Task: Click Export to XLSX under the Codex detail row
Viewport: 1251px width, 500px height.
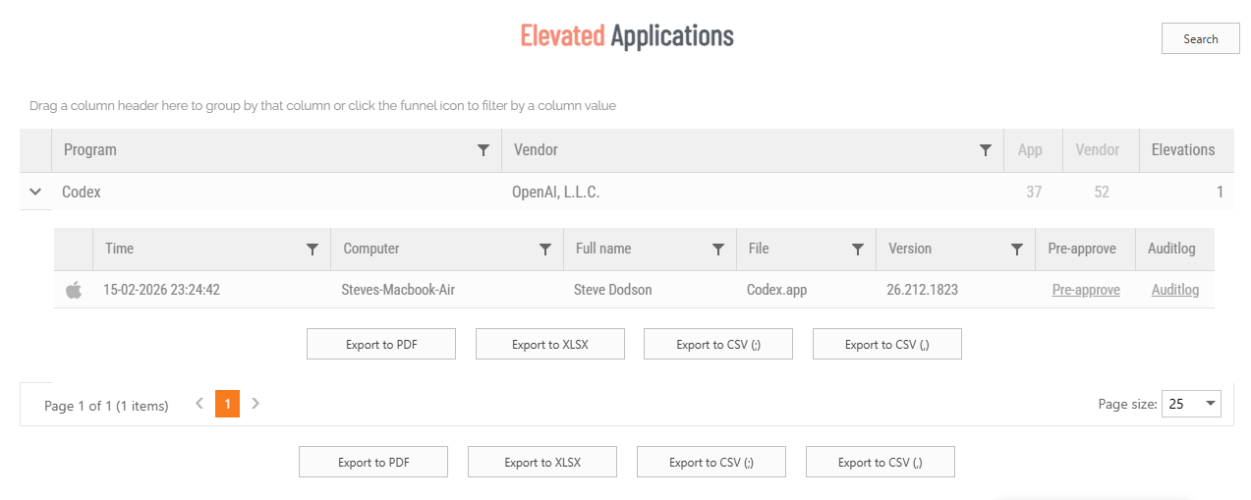Action: [x=549, y=345]
